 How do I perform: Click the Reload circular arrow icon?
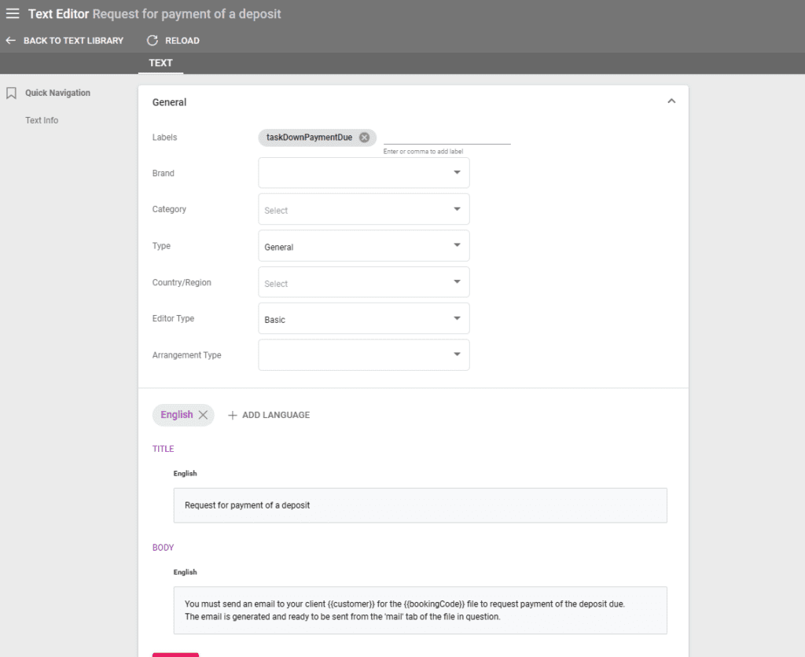tap(153, 40)
